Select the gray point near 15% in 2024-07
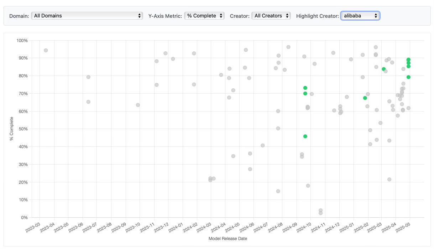 coord(278,191)
